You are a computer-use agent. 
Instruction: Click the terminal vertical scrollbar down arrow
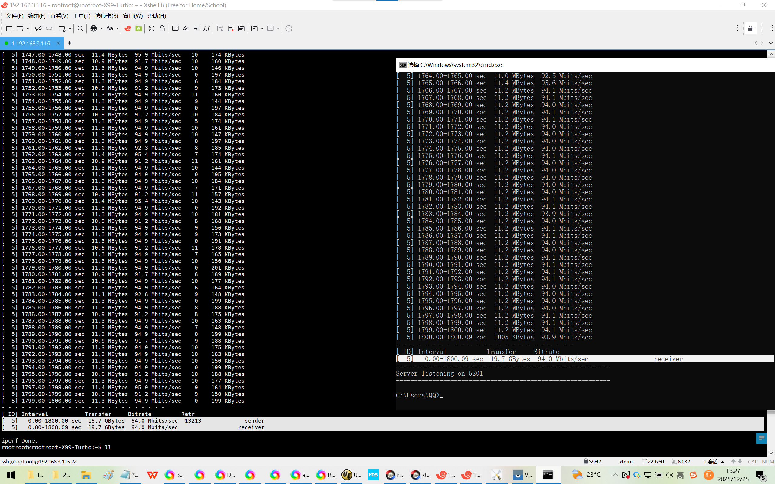771,453
